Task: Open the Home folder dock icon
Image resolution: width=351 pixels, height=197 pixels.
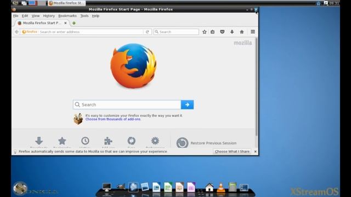Action: [210, 187]
